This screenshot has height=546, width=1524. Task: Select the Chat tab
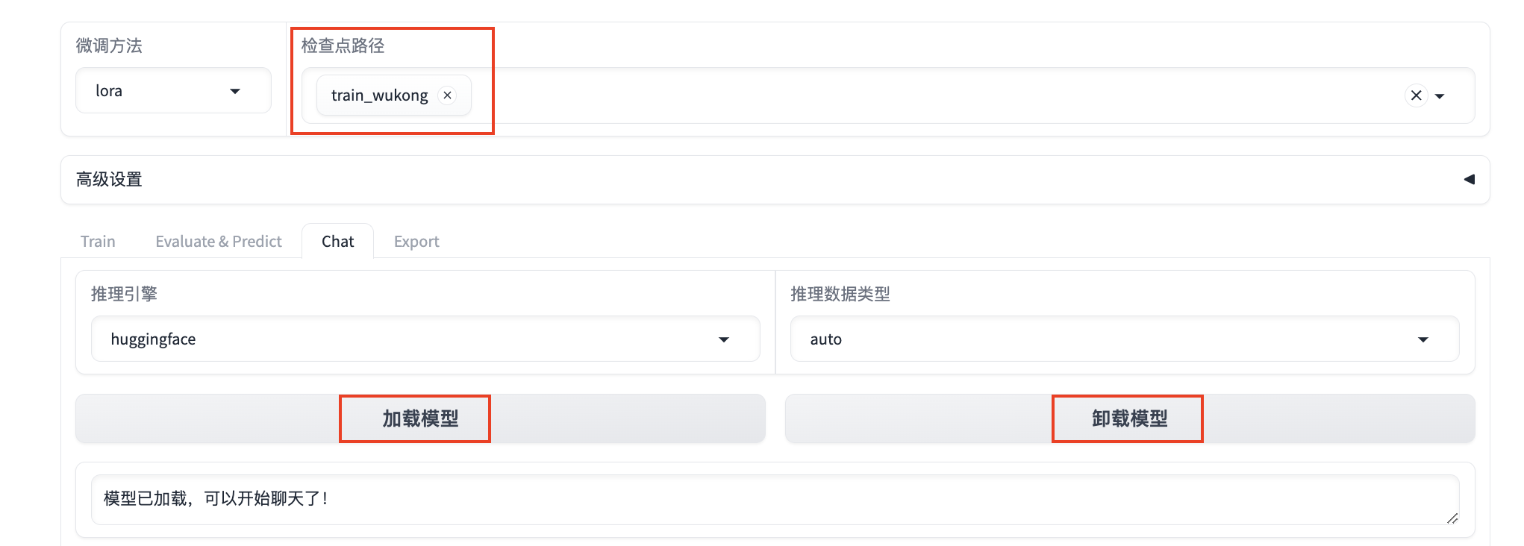tap(337, 242)
